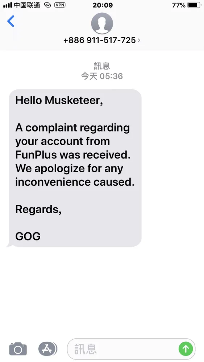Tap the personal hotspot link icon
Image resolution: width=204 pixels, height=362 pixels.
[x=47, y=5]
